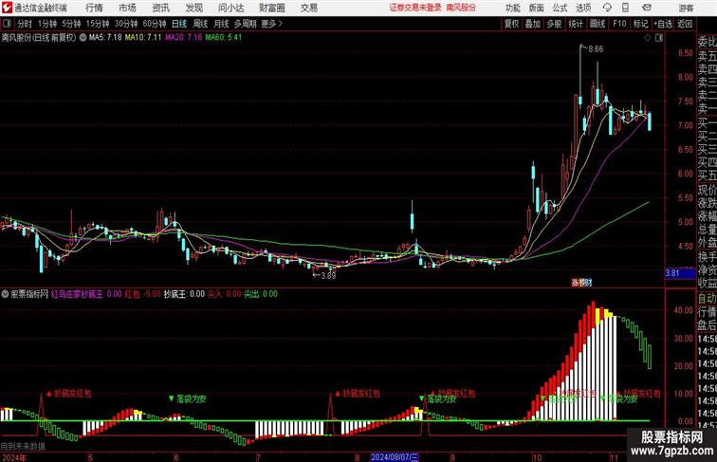
Task: Click the 南风股份 stock name in title bar
Action: coord(461,8)
